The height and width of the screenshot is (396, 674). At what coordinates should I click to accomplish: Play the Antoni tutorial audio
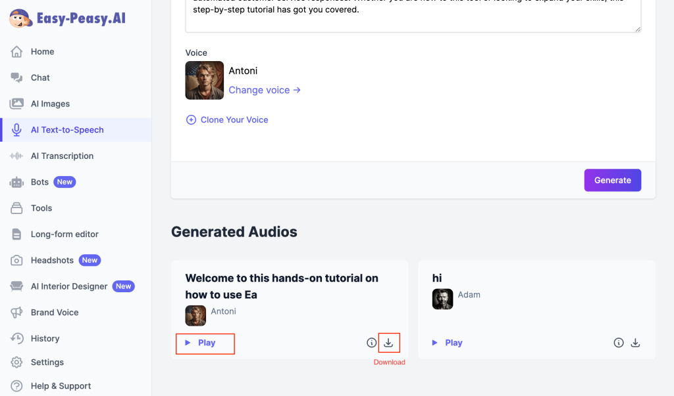205,343
